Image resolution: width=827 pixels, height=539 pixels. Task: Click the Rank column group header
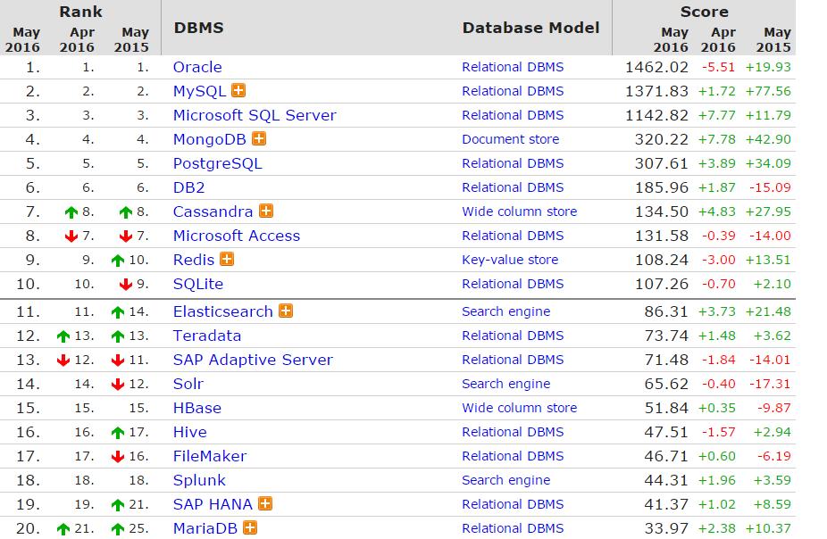tap(80, 12)
